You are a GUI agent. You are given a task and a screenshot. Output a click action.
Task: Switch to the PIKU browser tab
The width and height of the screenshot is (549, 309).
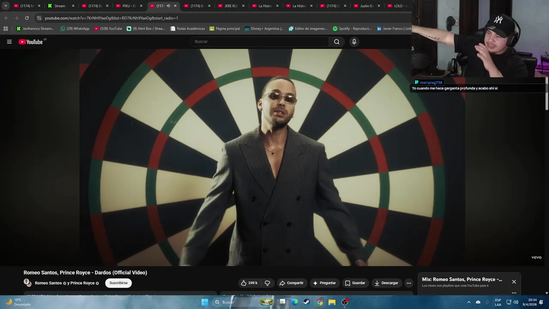[x=128, y=6]
